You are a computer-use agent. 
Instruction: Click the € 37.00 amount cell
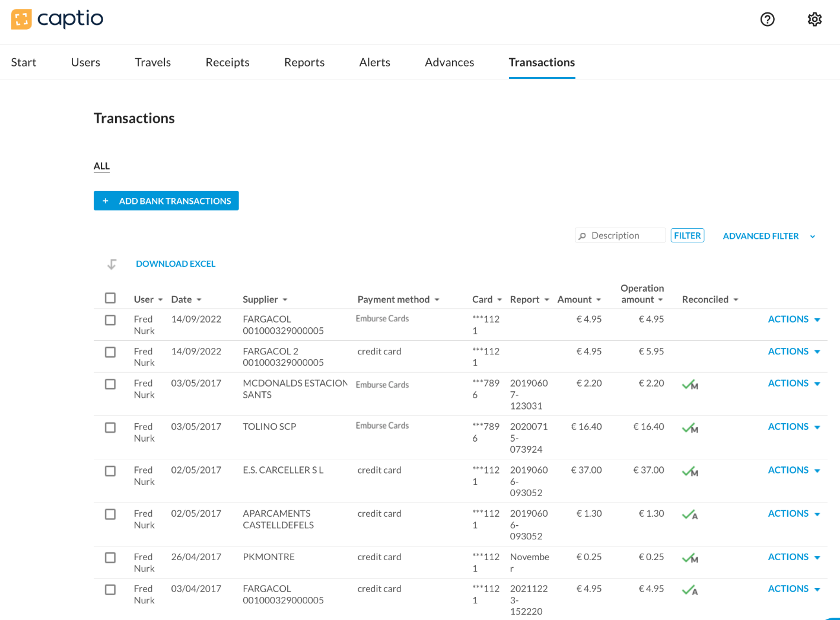[x=586, y=470]
